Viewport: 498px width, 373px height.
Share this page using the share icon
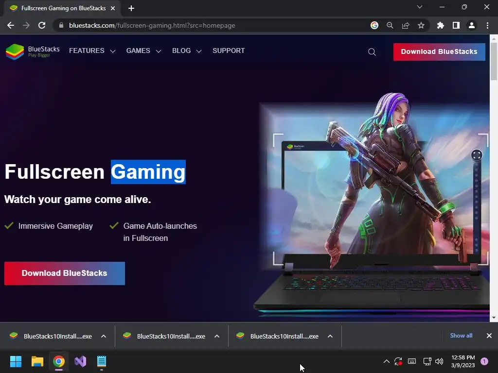pos(406,25)
